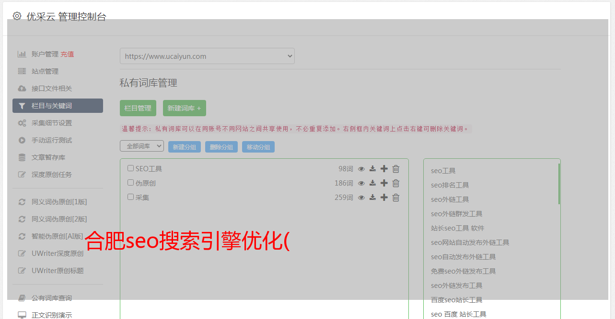
Task: Check the SEO工具 checkbox
Action: [x=130, y=168]
